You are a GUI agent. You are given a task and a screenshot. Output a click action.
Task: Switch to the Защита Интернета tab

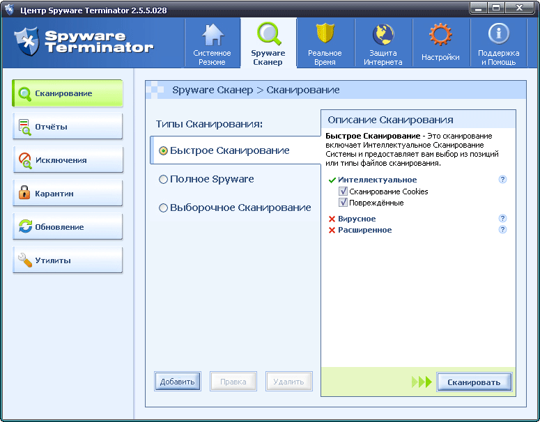tap(383, 43)
